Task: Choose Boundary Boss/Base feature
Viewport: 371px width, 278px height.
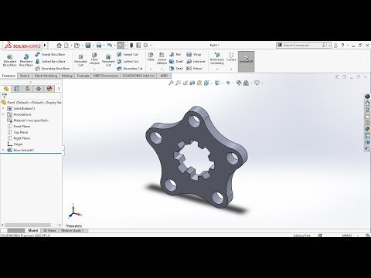Action: tap(53, 69)
